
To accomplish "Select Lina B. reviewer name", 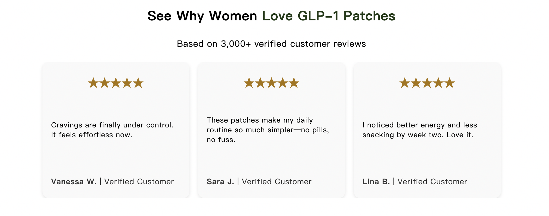I will 376,181.
